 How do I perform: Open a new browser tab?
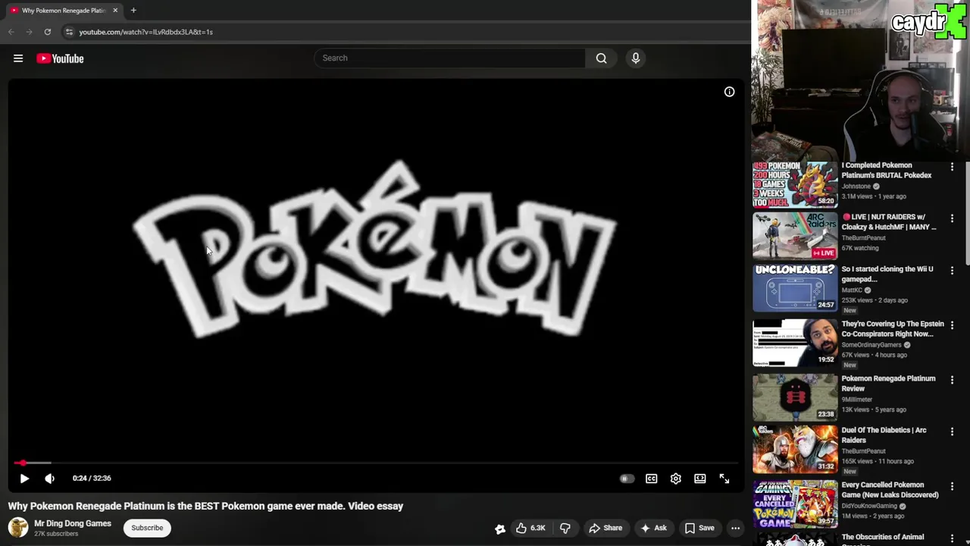click(133, 11)
